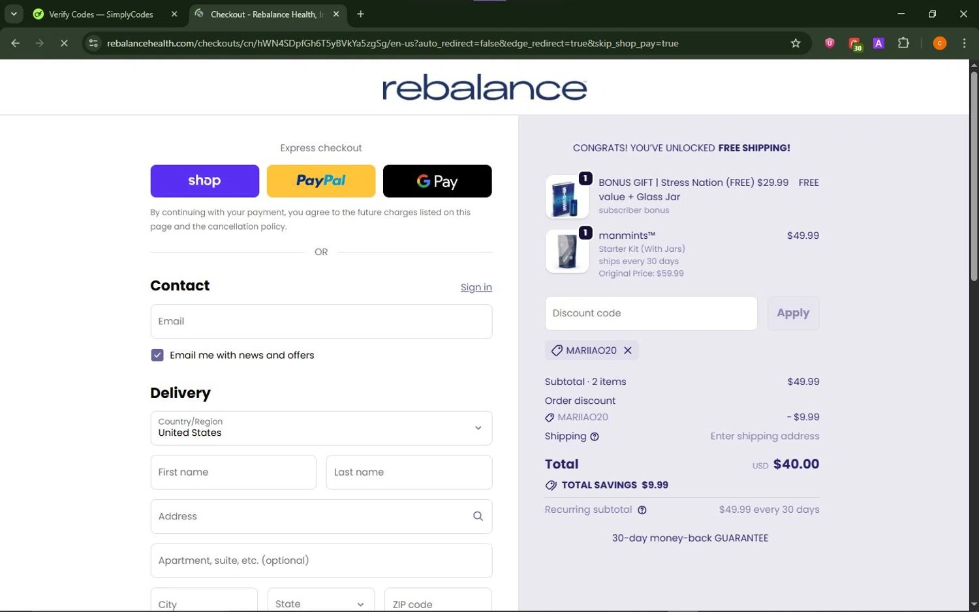
Task: Click the rebalance logo
Action: [484, 88]
